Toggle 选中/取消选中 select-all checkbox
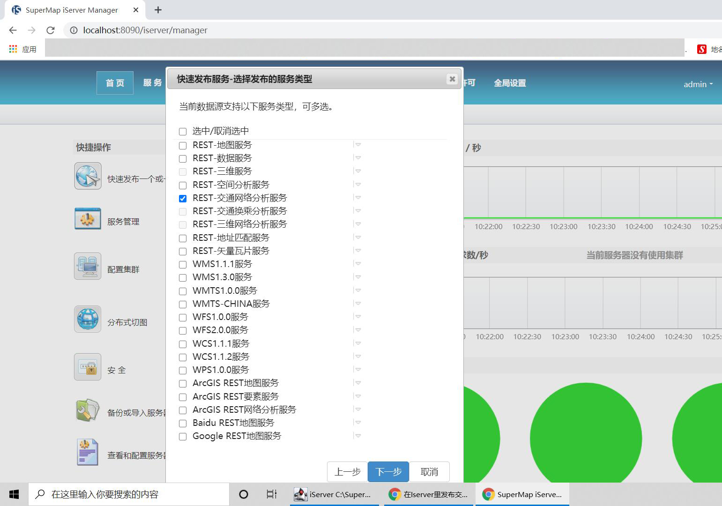The width and height of the screenshot is (722, 506). click(x=183, y=132)
